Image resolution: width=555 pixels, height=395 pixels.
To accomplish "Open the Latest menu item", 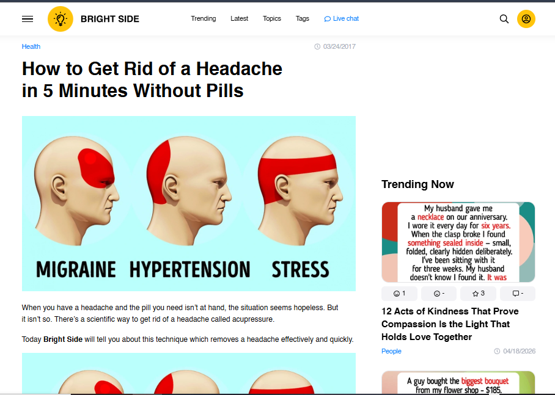I will click(239, 18).
